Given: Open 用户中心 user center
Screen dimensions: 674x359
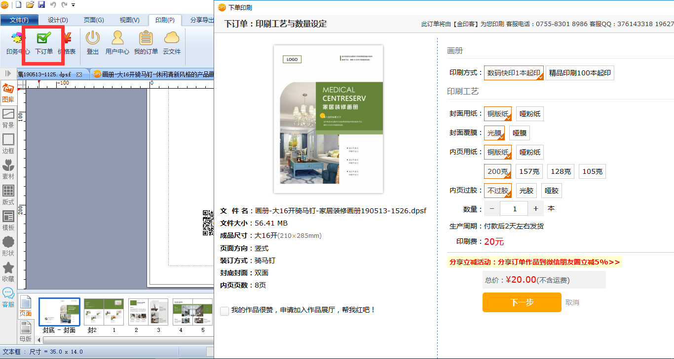Looking at the screenshot, I should (x=117, y=42).
